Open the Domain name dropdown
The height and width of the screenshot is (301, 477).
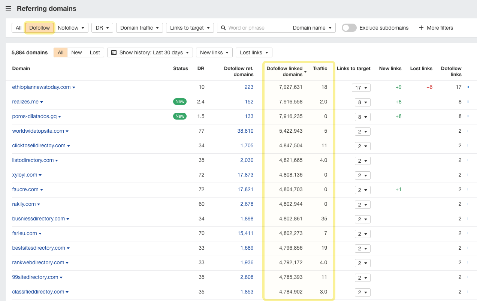click(312, 28)
